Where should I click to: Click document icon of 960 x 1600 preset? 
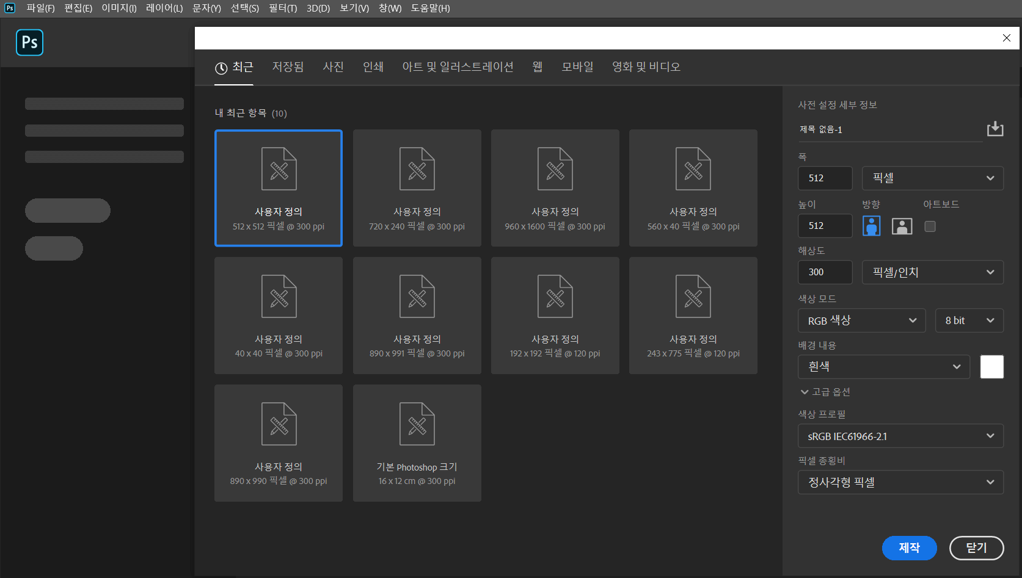(555, 168)
